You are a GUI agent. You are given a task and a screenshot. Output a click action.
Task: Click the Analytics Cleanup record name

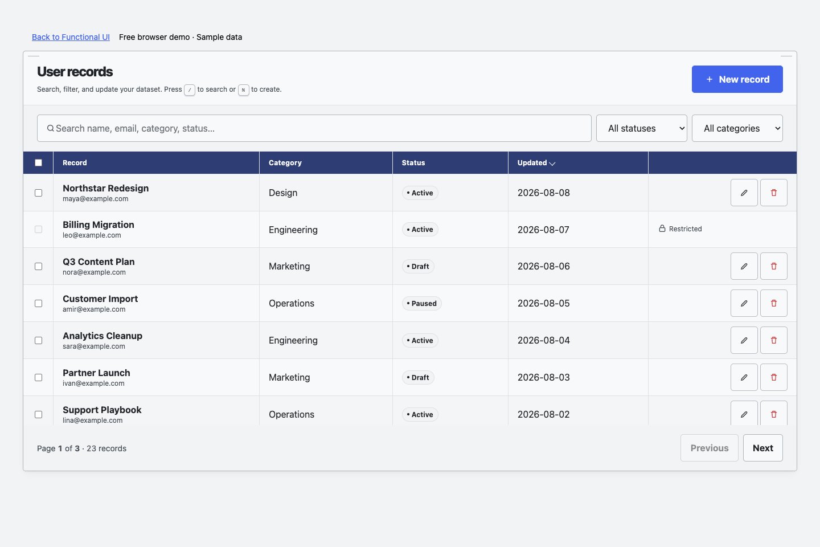[x=102, y=336]
